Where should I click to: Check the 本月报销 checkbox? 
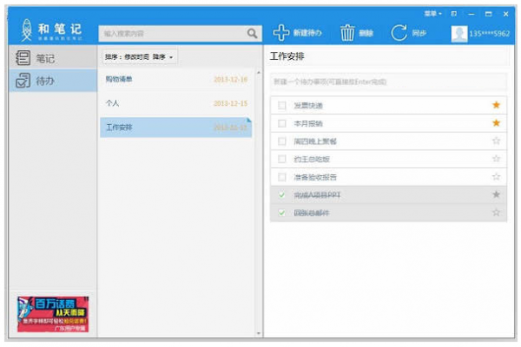tap(281, 123)
